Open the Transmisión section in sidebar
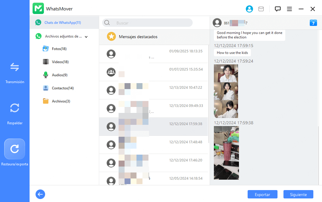 [x=15, y=72]
